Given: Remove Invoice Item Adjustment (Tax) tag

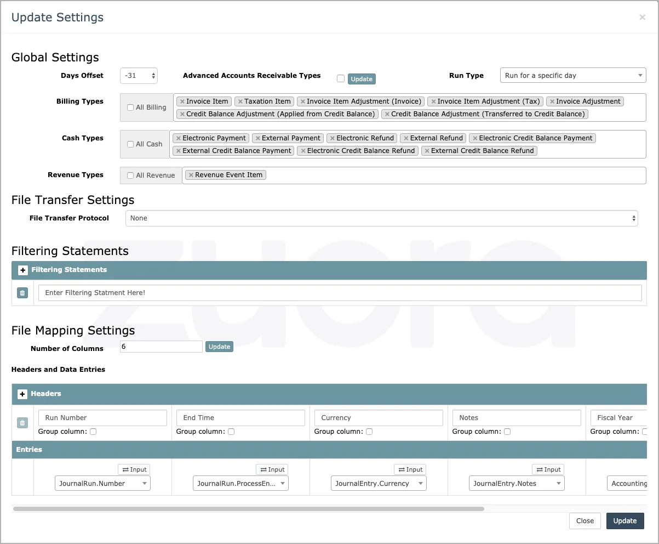Looking at the screenshot, I should click(x=433, y=101).
